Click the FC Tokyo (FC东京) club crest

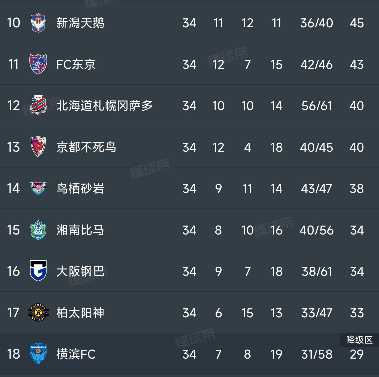pyautogui.click(x=38, y=64)
